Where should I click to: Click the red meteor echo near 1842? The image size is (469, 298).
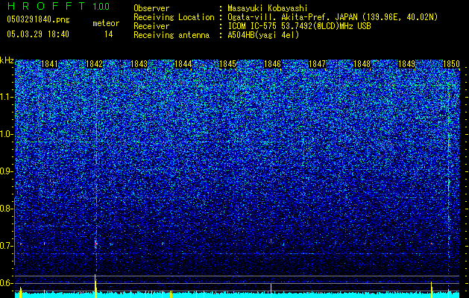(x=95, y=244)
